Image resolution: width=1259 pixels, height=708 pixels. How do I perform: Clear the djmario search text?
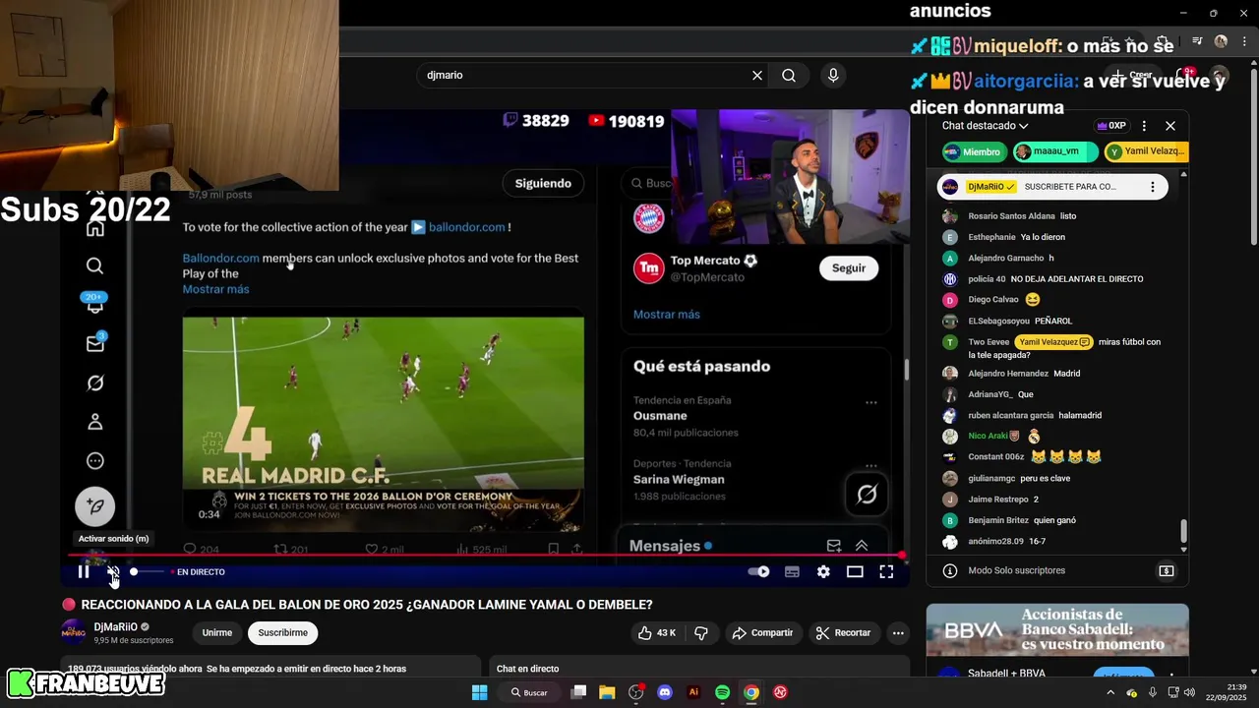757,75
